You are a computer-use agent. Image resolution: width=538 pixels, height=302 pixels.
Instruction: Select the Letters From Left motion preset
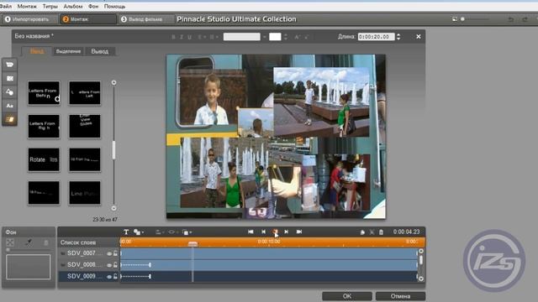85,93
